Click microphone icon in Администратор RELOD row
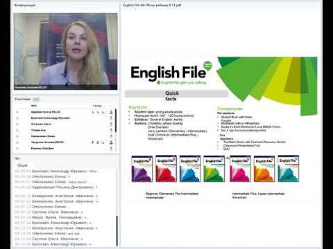The height and width of the screenshot is (249, 333). click(x=93, y=112)
